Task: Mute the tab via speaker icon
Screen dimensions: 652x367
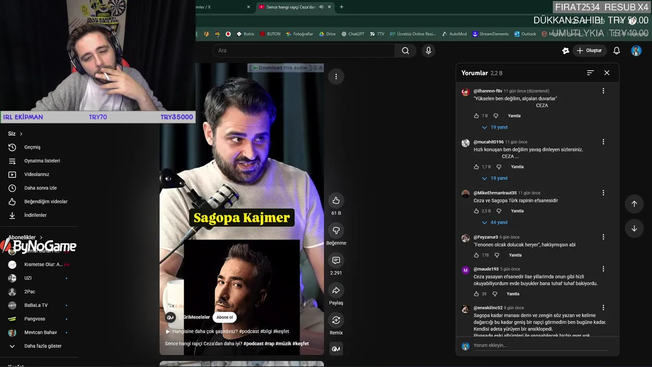Action: pyautogui.click(x=321, y=7)
